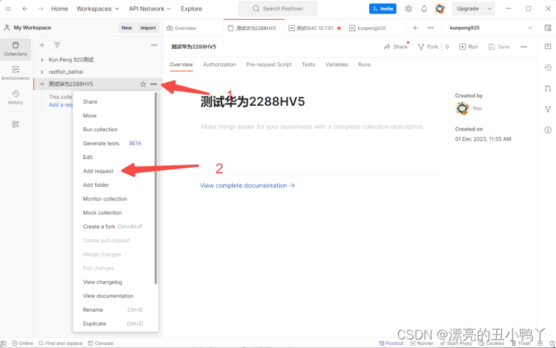Image resolution: width=556 pixels, height=348 pixels.
Task: Open the collections panel more options dots
Action: [154, 45]
